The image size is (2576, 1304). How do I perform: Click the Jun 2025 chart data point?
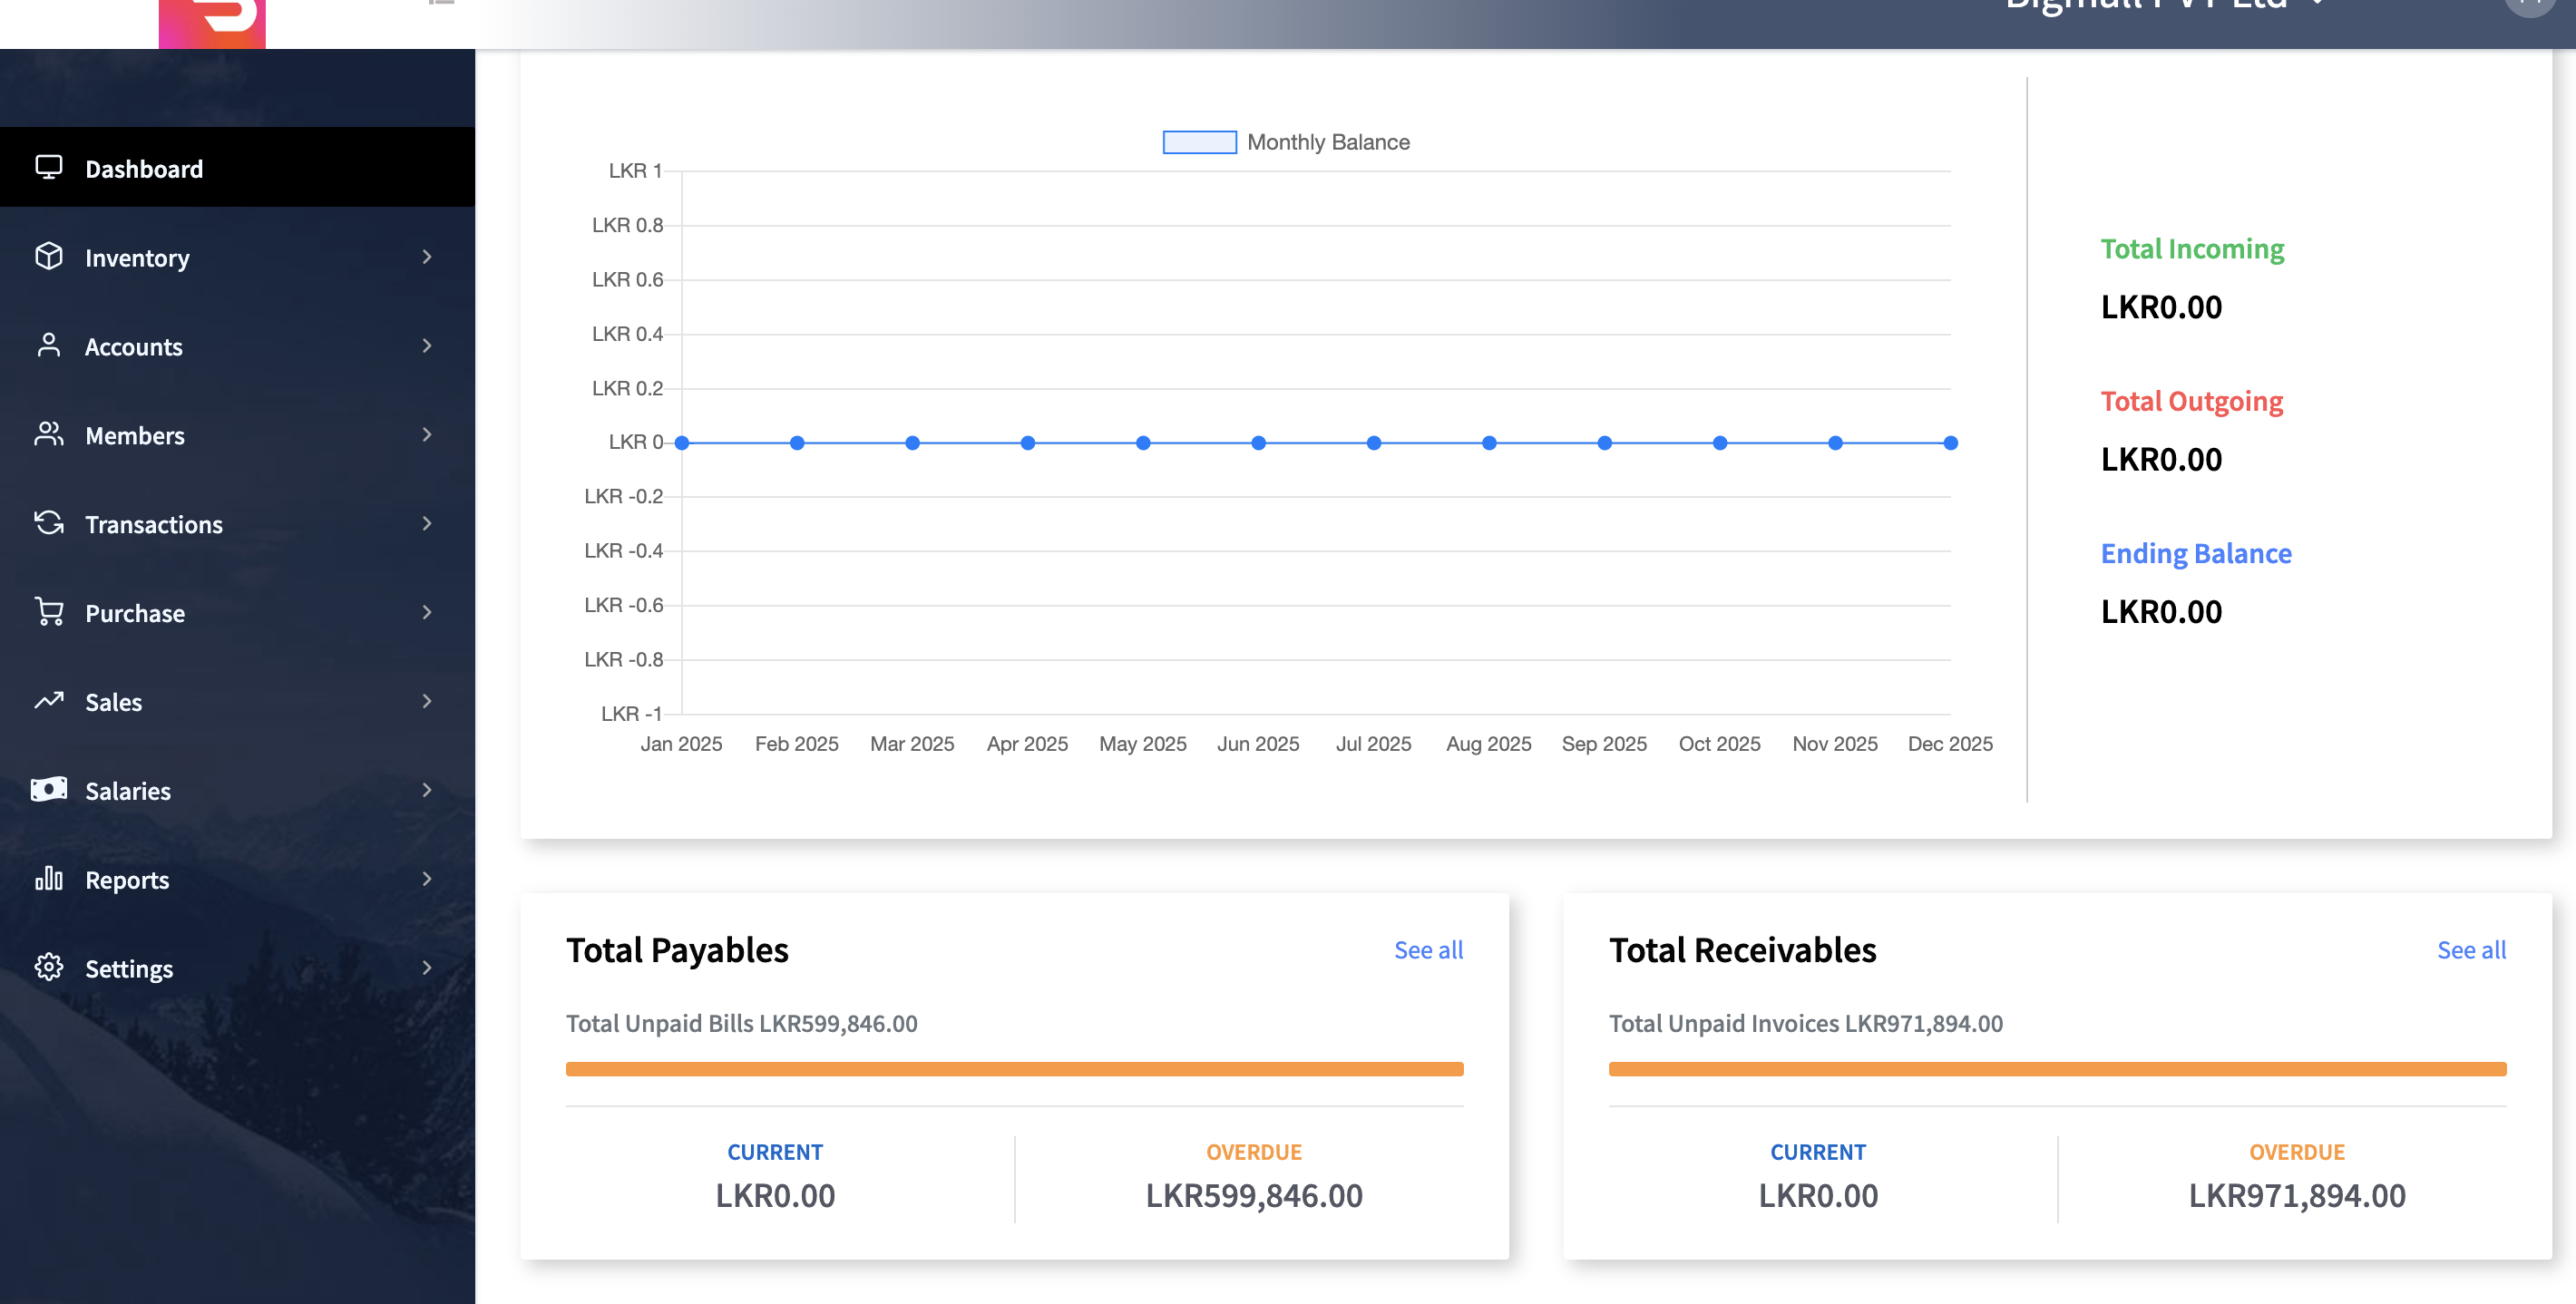pos(1258,443)
